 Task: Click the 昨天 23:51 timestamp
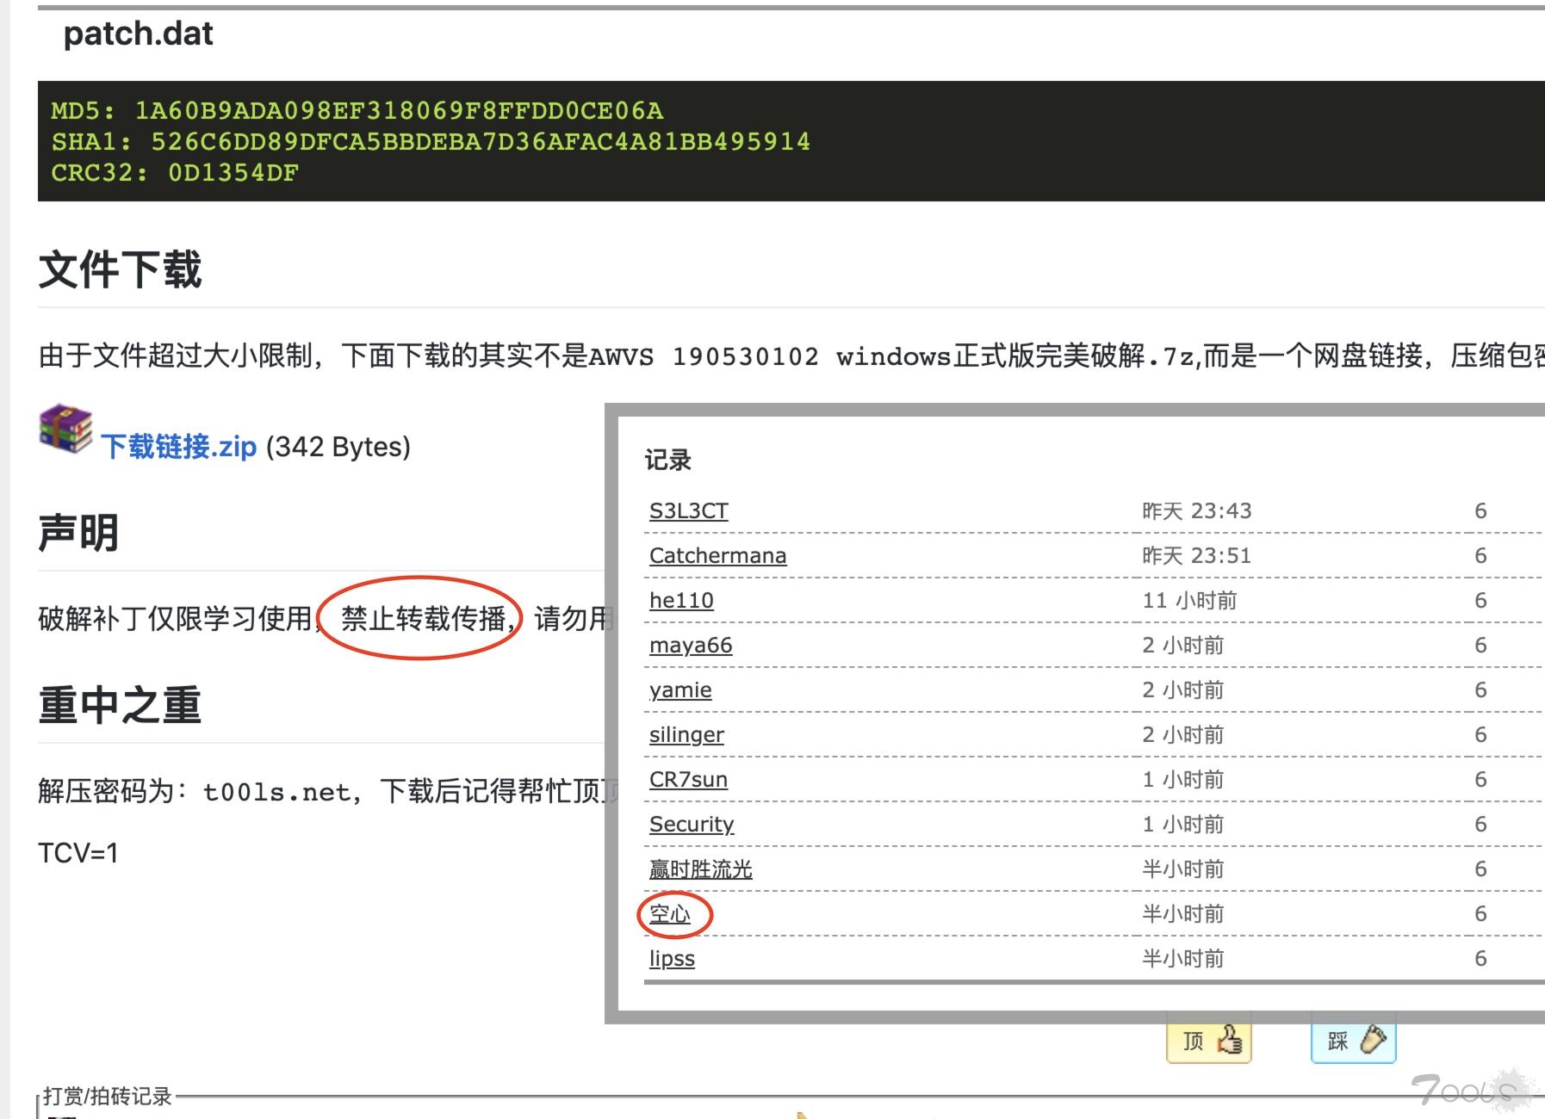(1197, 556)
